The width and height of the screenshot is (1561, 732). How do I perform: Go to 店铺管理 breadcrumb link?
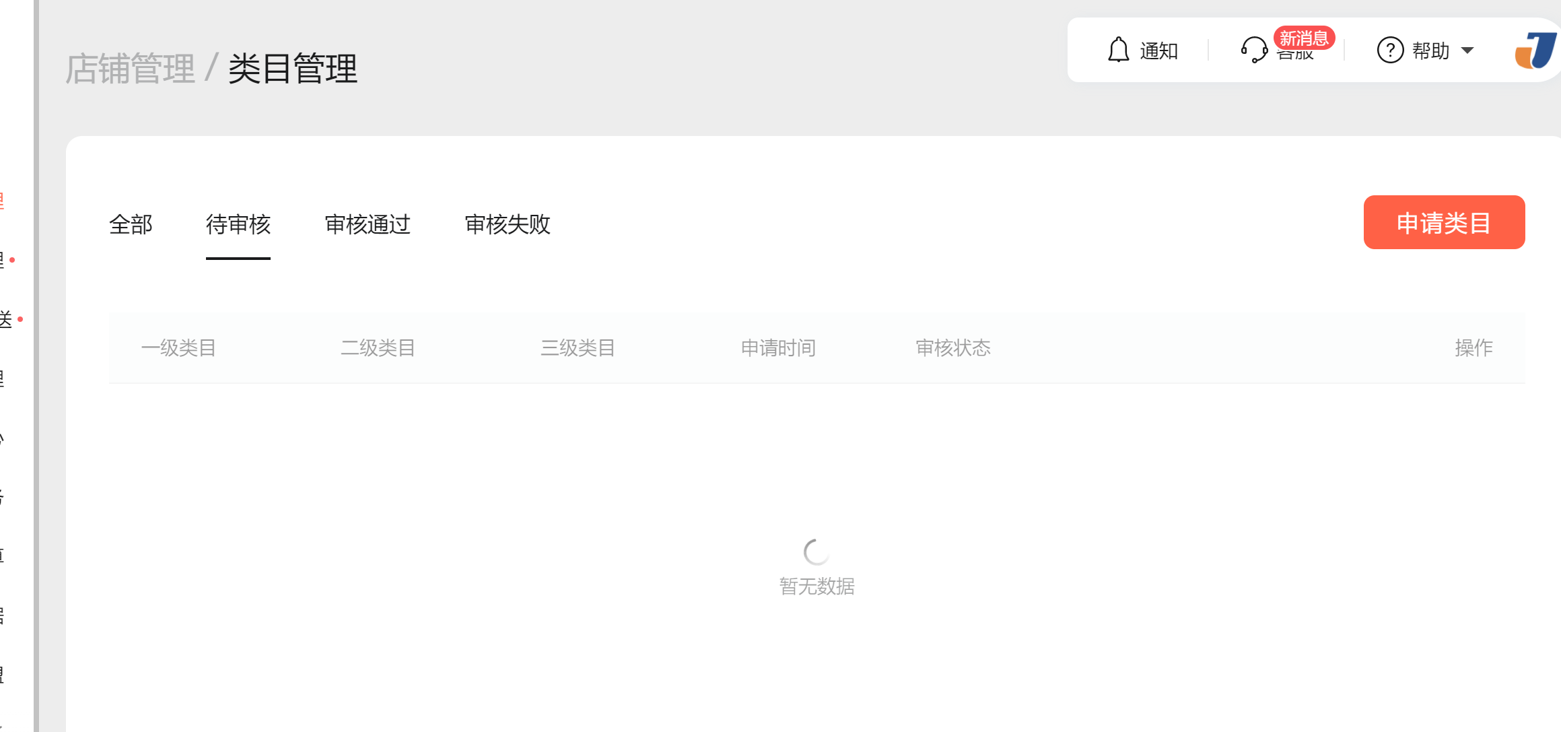[131, 69]
